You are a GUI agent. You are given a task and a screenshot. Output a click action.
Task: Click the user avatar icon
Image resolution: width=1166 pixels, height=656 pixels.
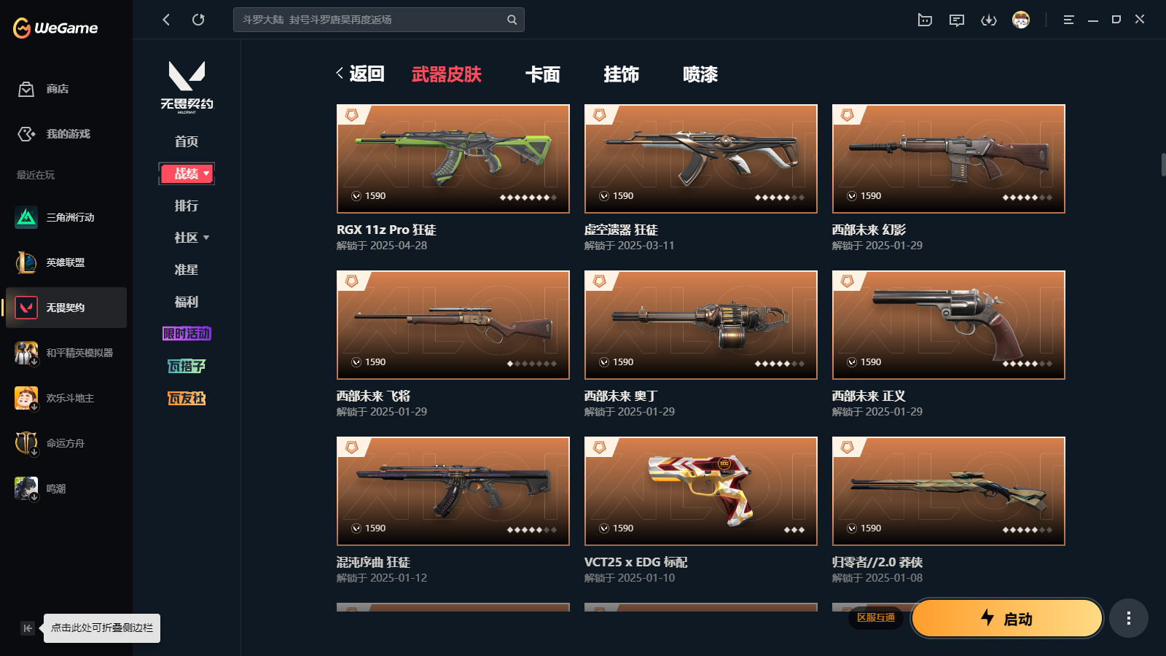(x=1021, y=20)
